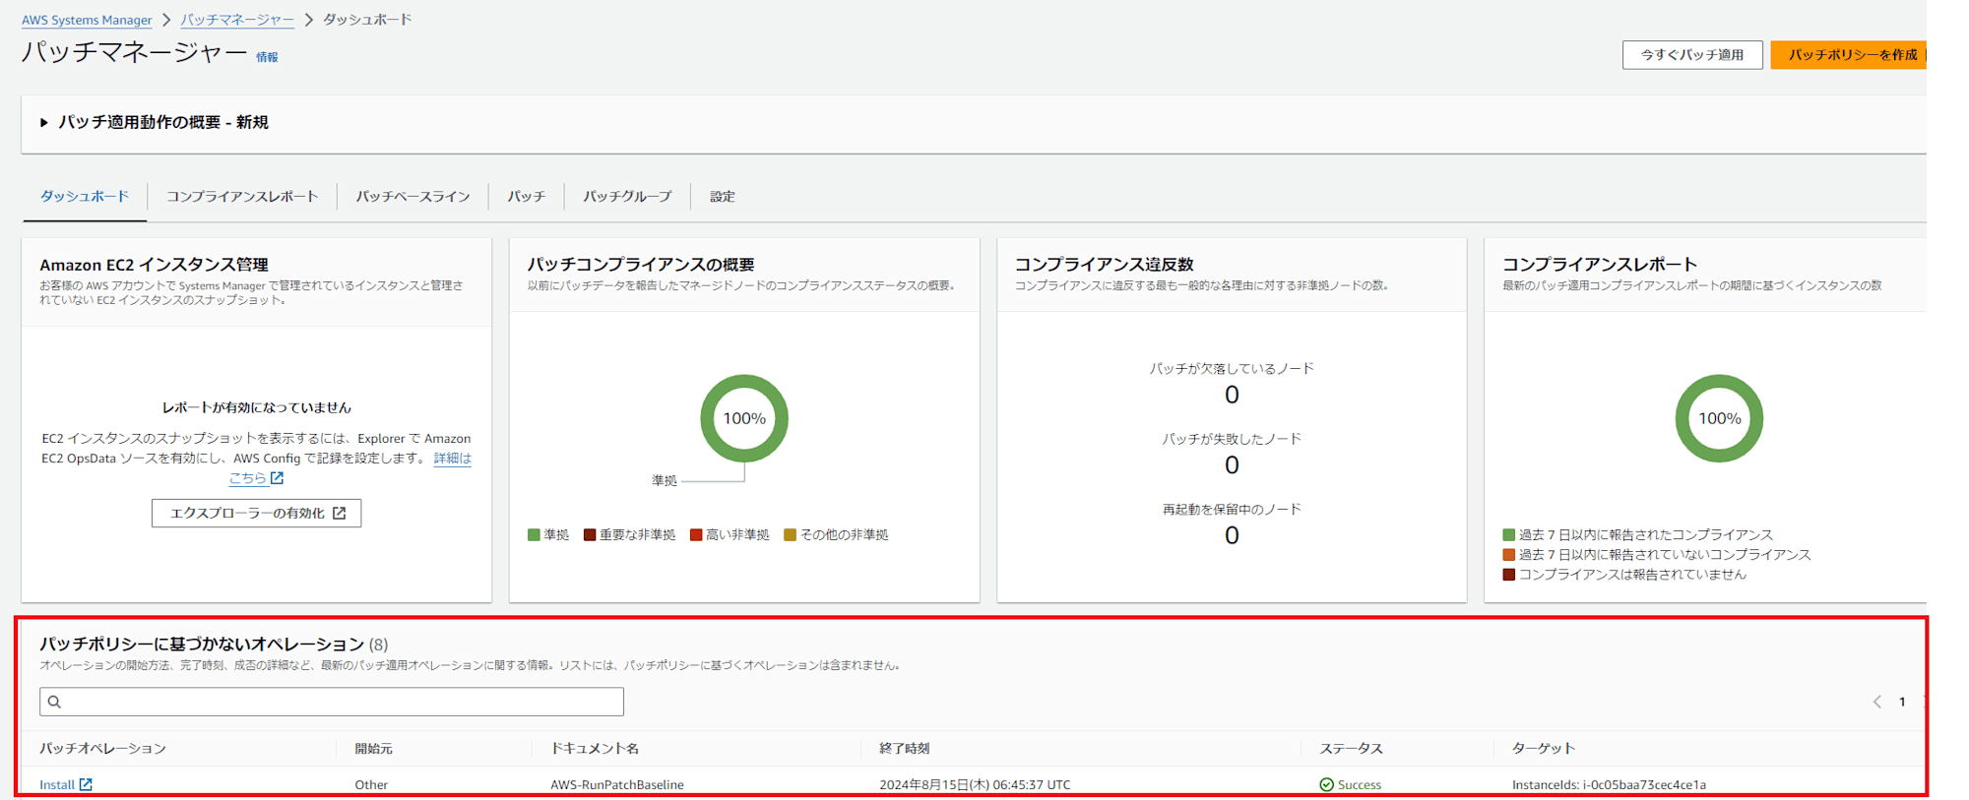This screenshot has width=1969, height=800.
Task: Click Other cell in 開始元 column
Action: [x=371, y=784]
